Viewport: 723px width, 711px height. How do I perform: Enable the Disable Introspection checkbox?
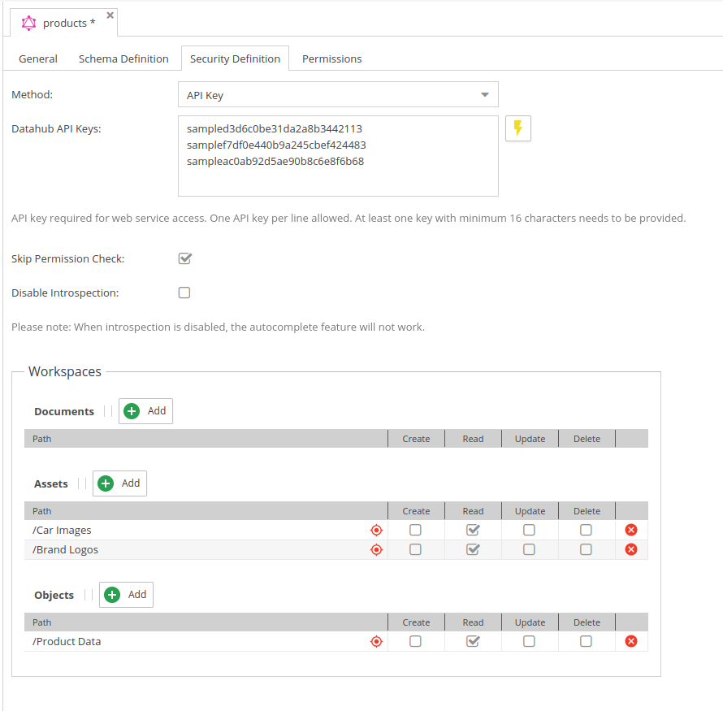pos(184,293)
